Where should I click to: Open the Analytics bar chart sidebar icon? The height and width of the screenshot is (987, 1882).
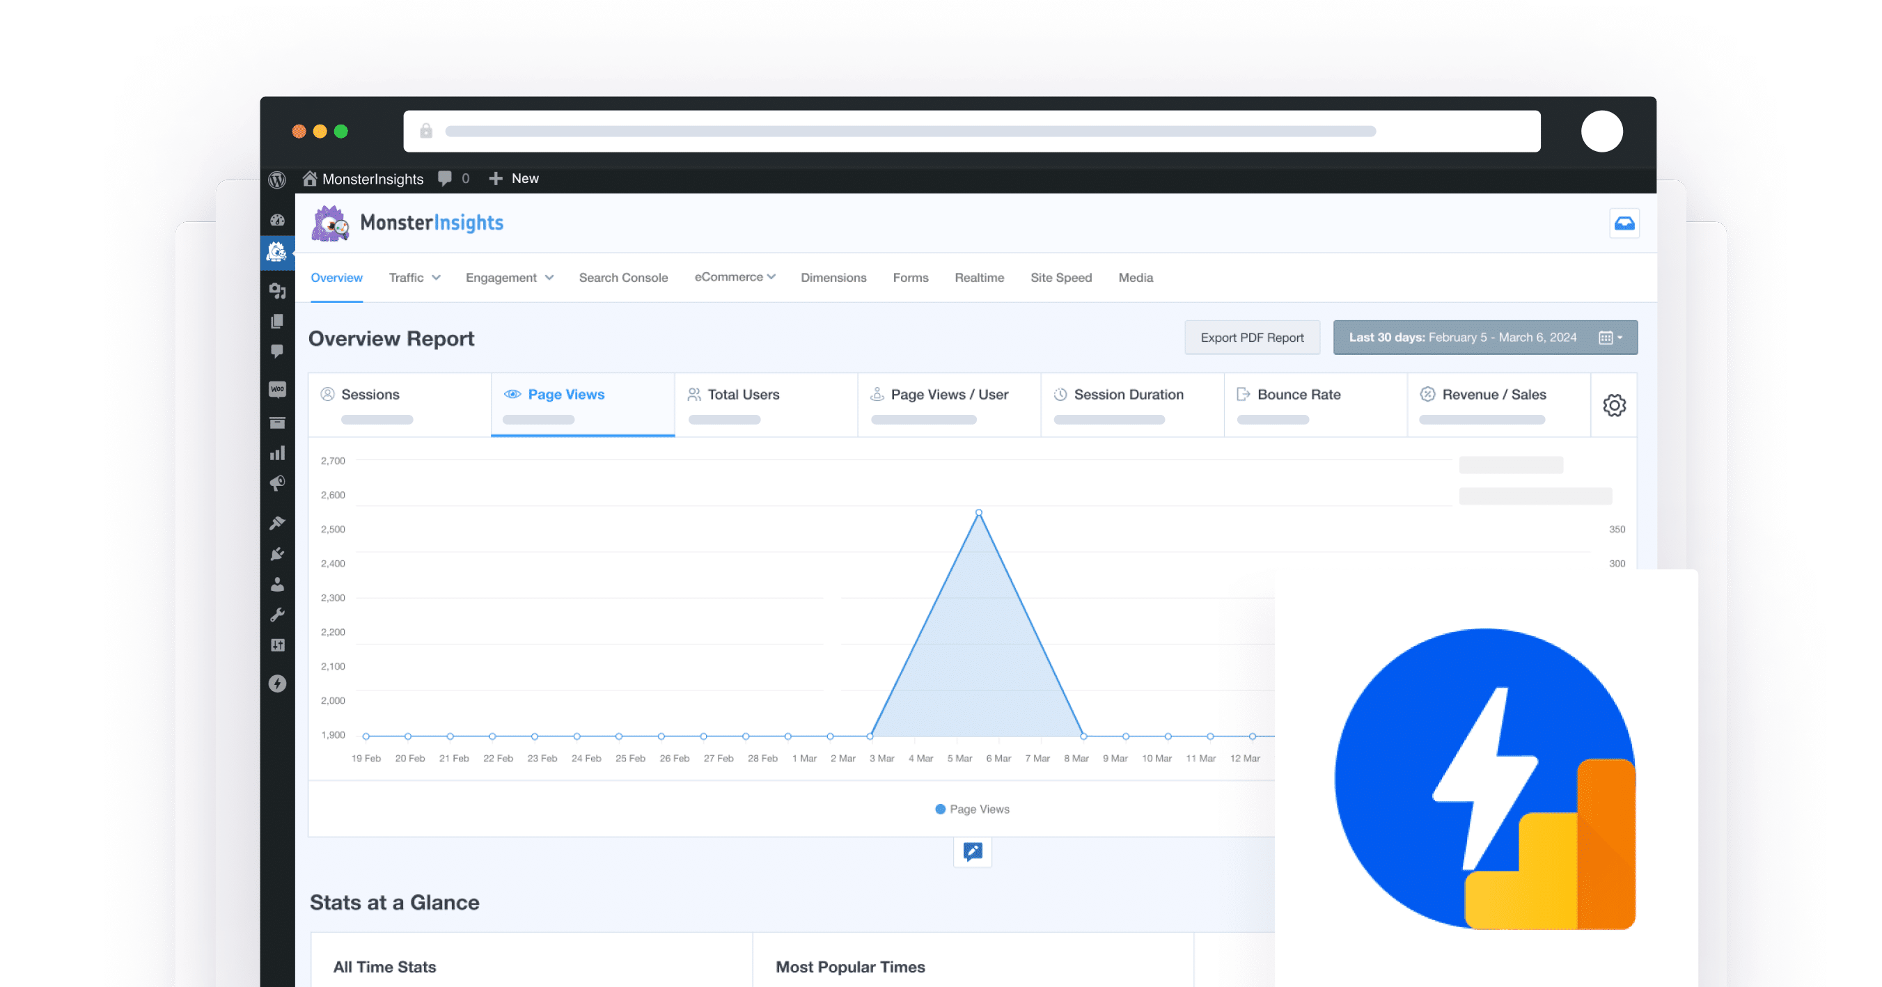click(x=277, y=453)
